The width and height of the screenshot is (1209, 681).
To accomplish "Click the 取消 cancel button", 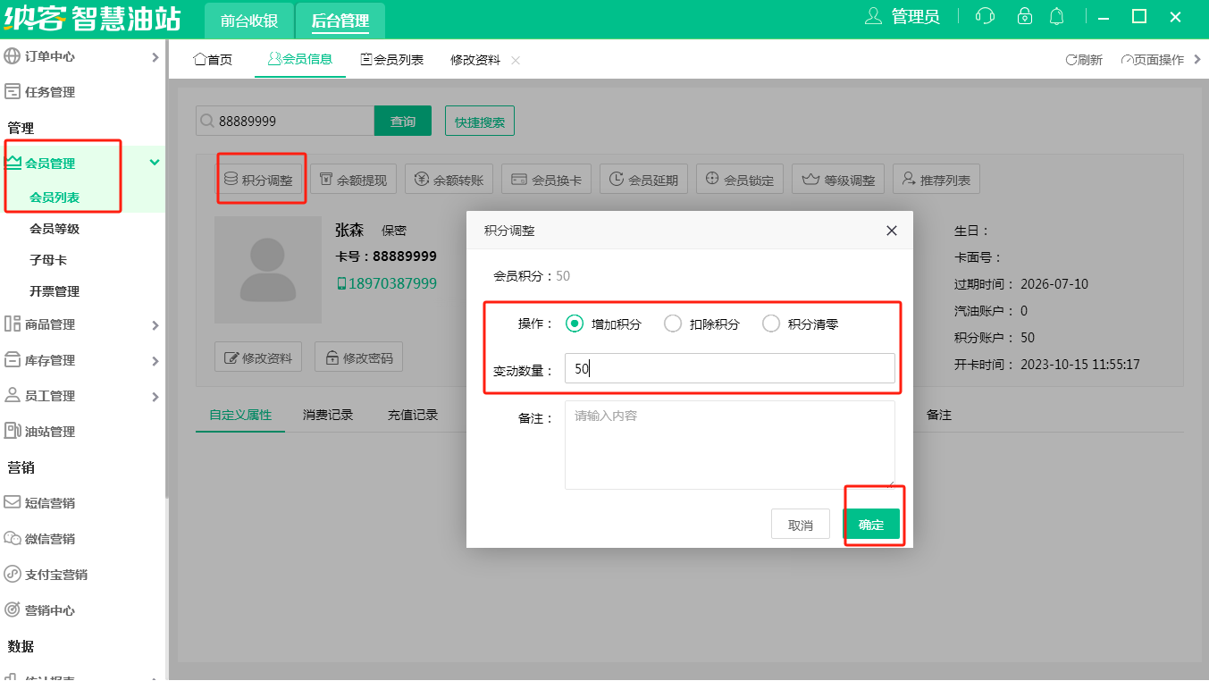I will point(801,525).
